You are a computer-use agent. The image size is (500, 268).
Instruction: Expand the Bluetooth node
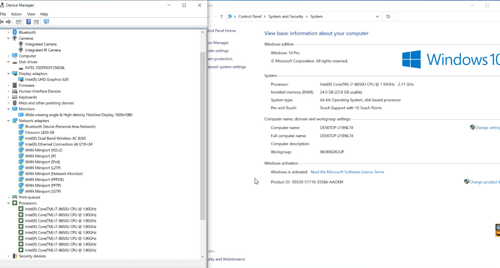8,32
